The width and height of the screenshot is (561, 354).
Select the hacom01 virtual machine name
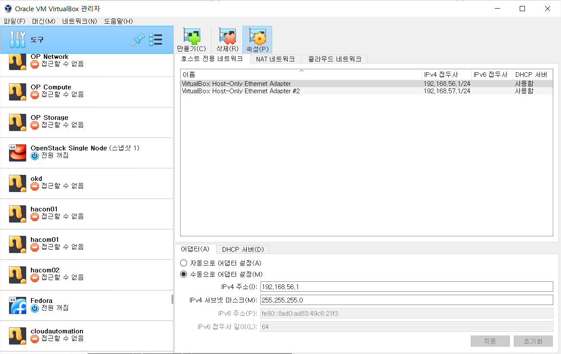pyautogui.click(x=45, y=240)
